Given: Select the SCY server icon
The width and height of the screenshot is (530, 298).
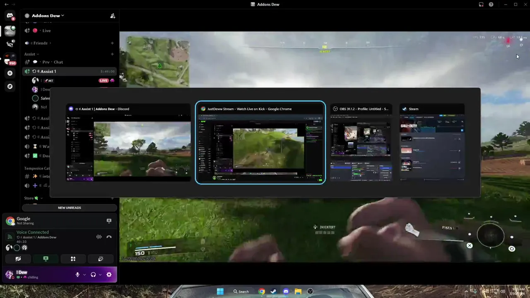Looking at the screenshot, I should click(x=10, y=43).
